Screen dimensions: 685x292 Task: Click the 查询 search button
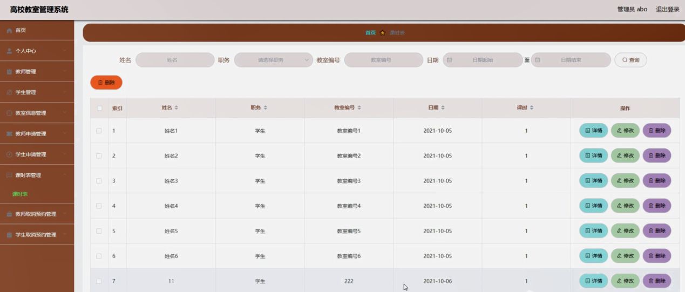[x=630, y=60]
